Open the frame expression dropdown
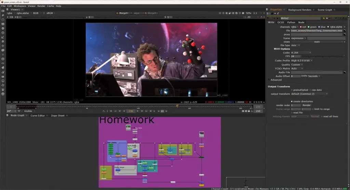Image resolution: width=350 pixels, height=190 pixels. [x=299, y=38]
